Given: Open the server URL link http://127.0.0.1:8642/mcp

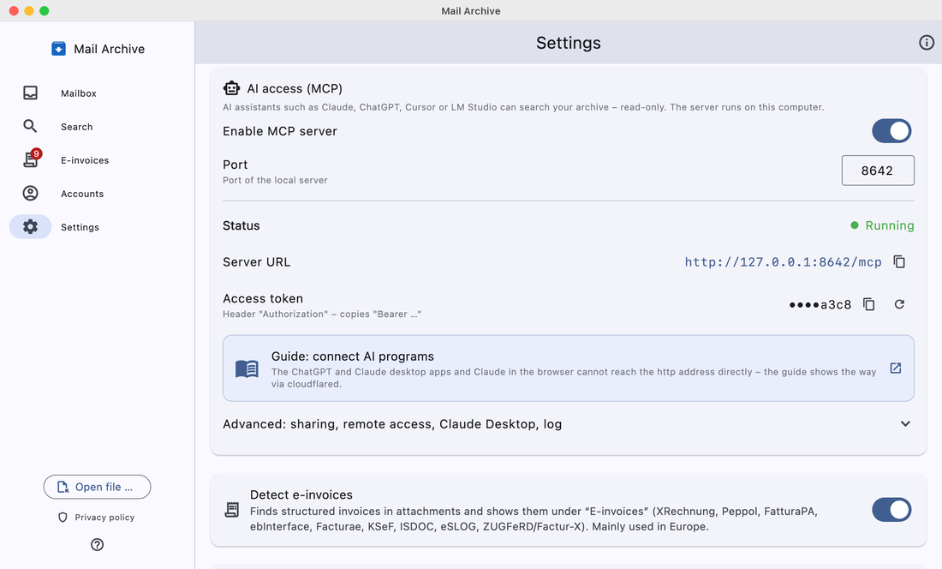Looking at the screenshot, I should coord(783,262).
